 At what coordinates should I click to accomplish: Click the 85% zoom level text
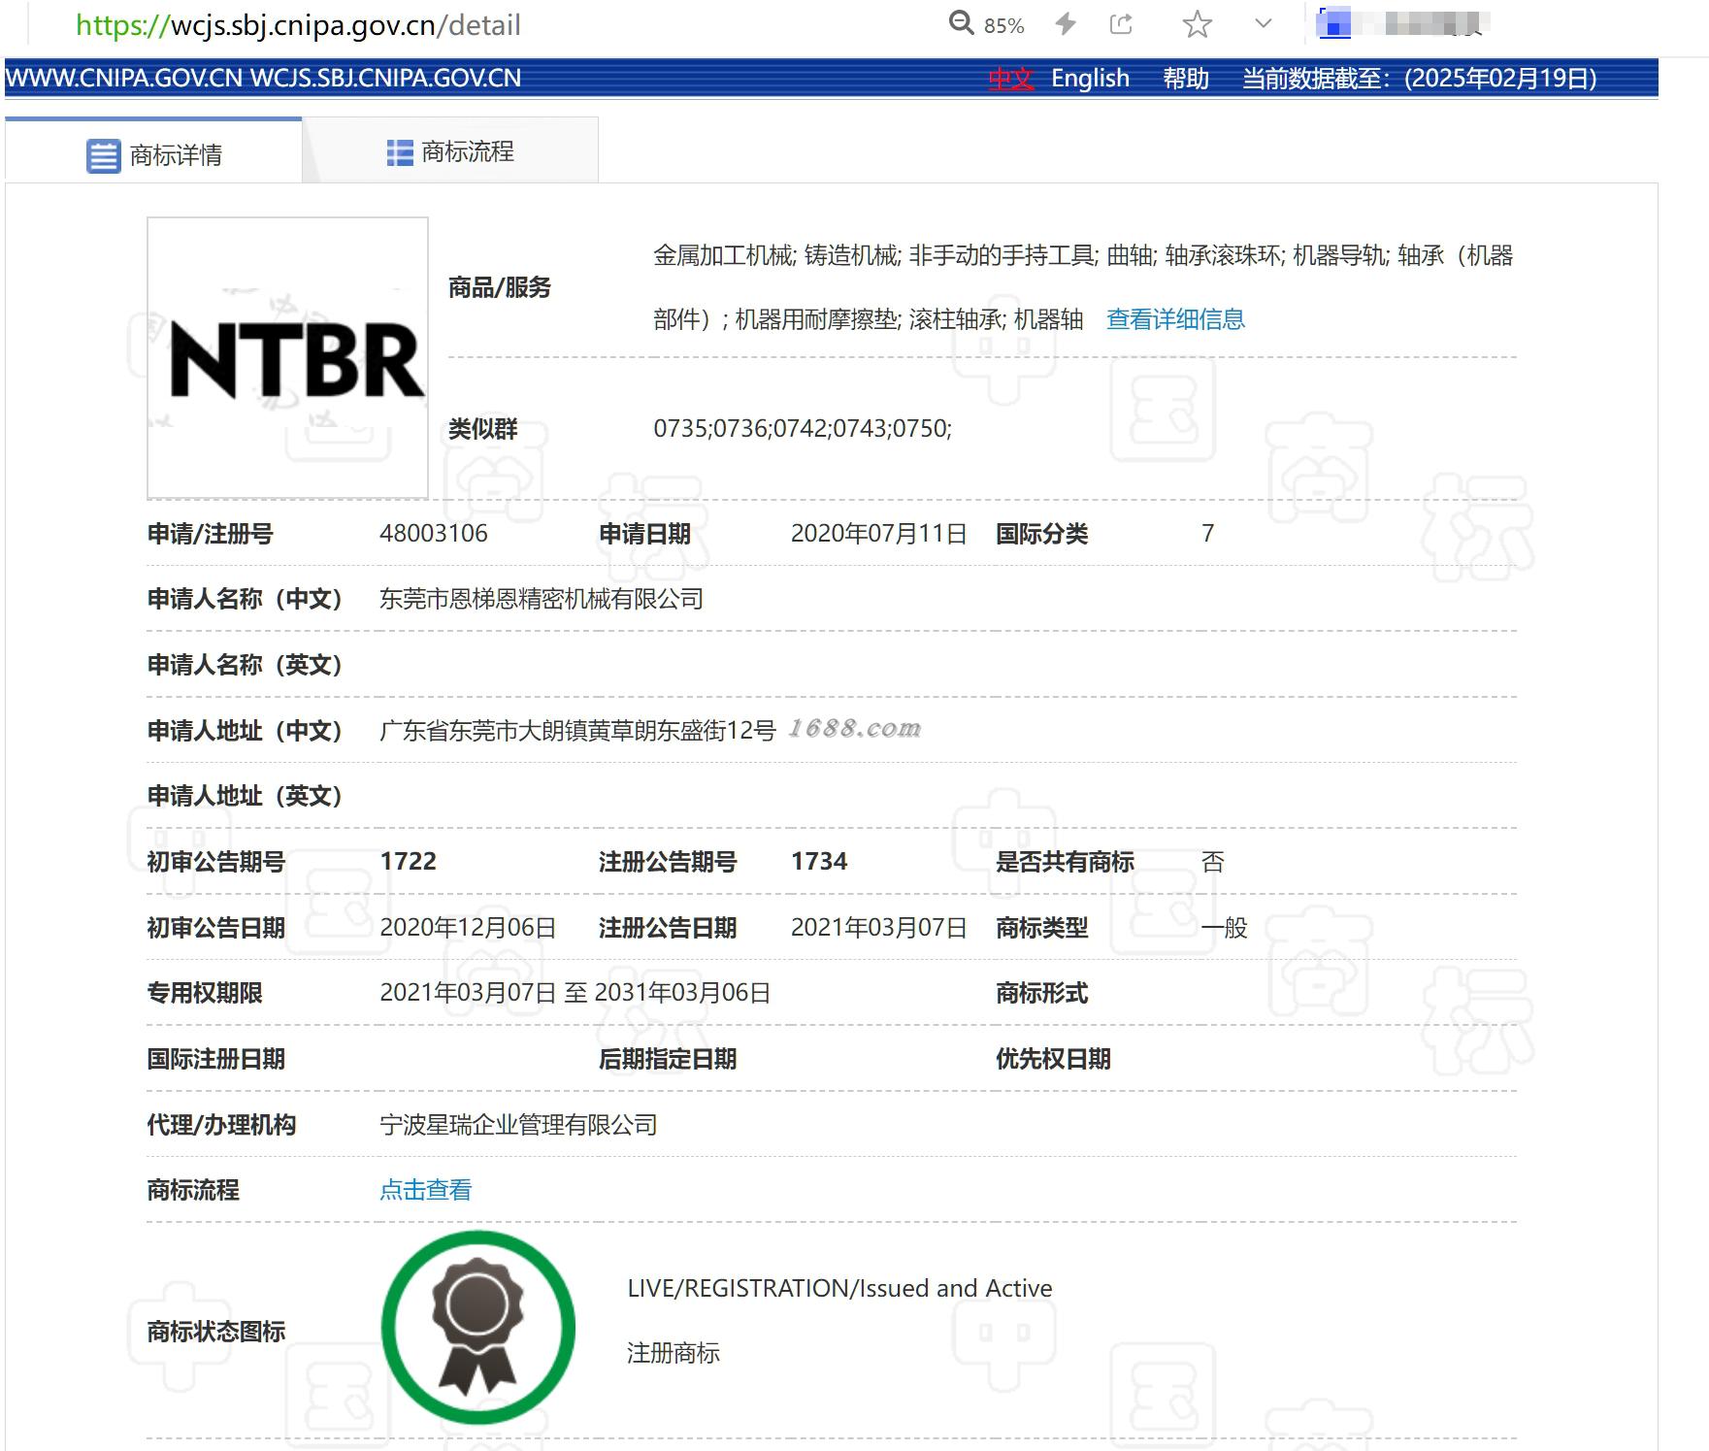coord(1004,25)
